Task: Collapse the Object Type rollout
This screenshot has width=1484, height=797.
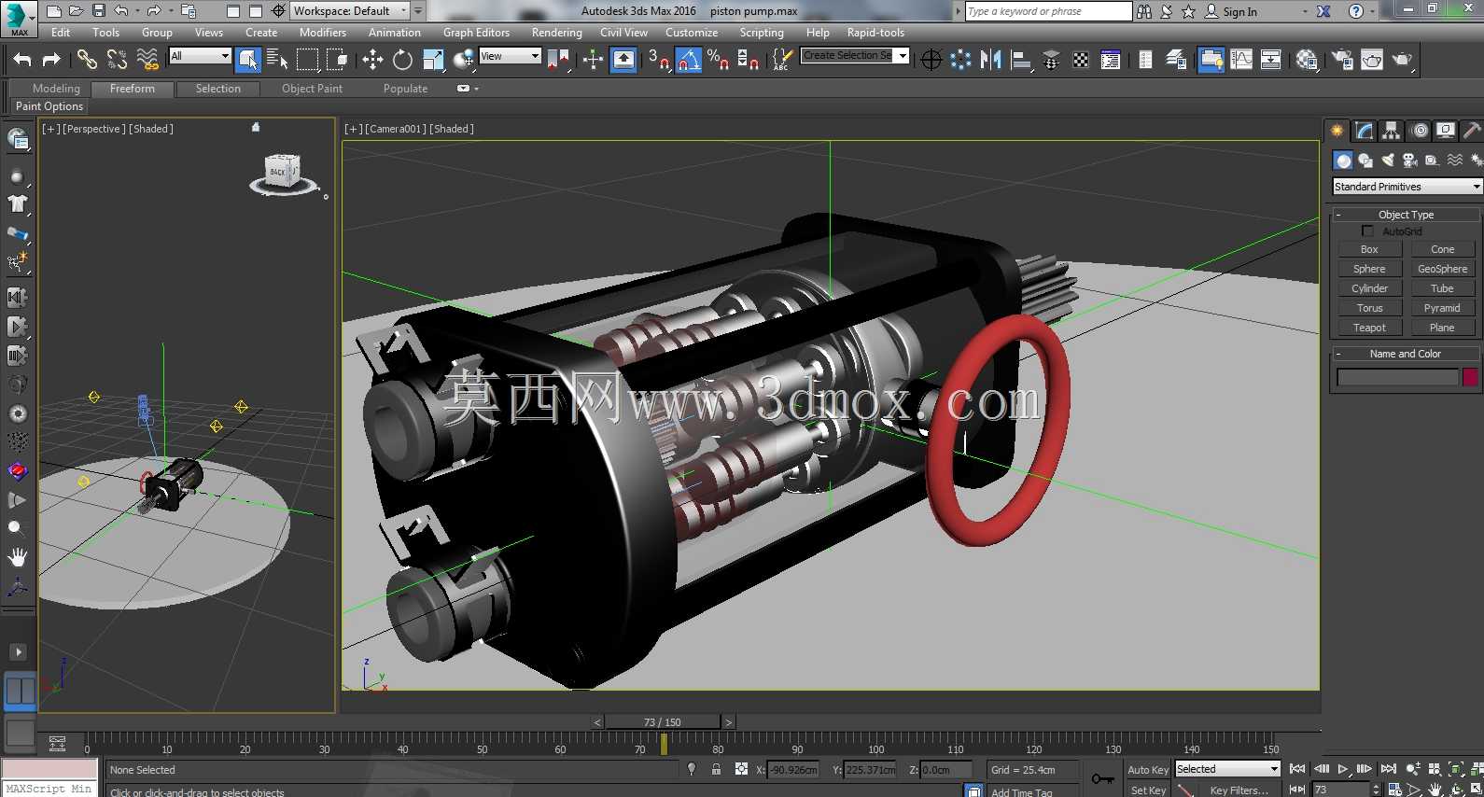Action: (x=1406, y=214)
